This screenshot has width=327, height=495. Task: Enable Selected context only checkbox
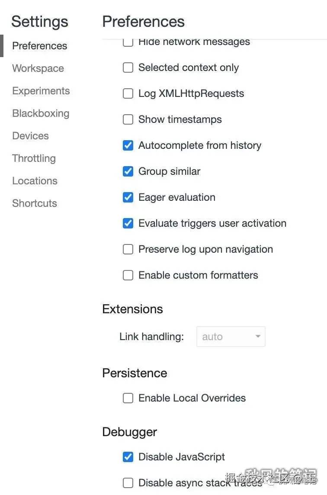[x=128, y=67]
